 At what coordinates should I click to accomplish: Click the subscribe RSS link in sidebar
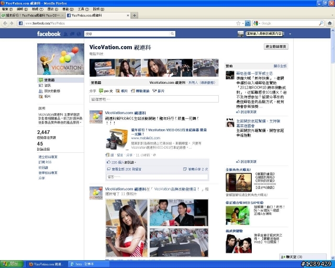point(45,162)
